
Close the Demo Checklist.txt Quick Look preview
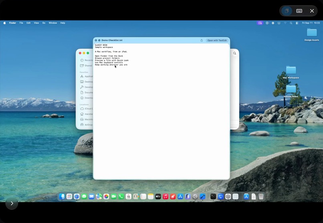coord(96,41)
